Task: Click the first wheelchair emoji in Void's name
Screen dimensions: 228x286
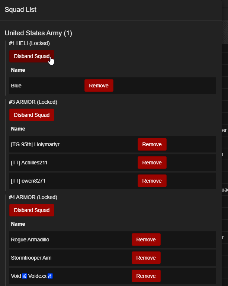Action: (25, 276)
